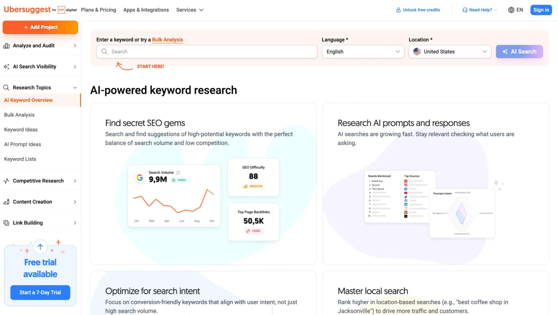Click the Analyze and Audit chart icon
Viewport: 558px width, 315px height.
pyautogui.click(x=6, y=46)
